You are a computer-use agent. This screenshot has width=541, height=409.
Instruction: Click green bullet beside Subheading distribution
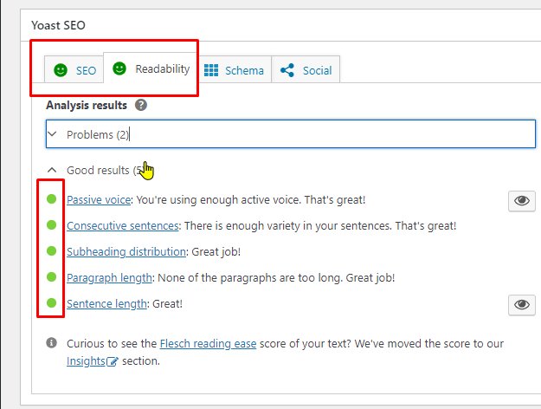point(51,251)
